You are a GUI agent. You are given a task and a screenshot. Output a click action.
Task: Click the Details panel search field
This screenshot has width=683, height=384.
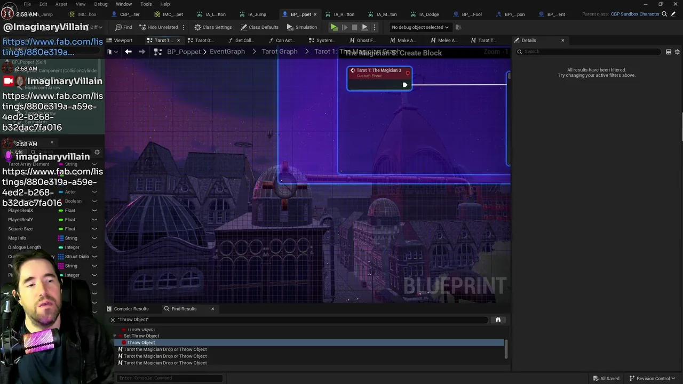tap(590, 52)
